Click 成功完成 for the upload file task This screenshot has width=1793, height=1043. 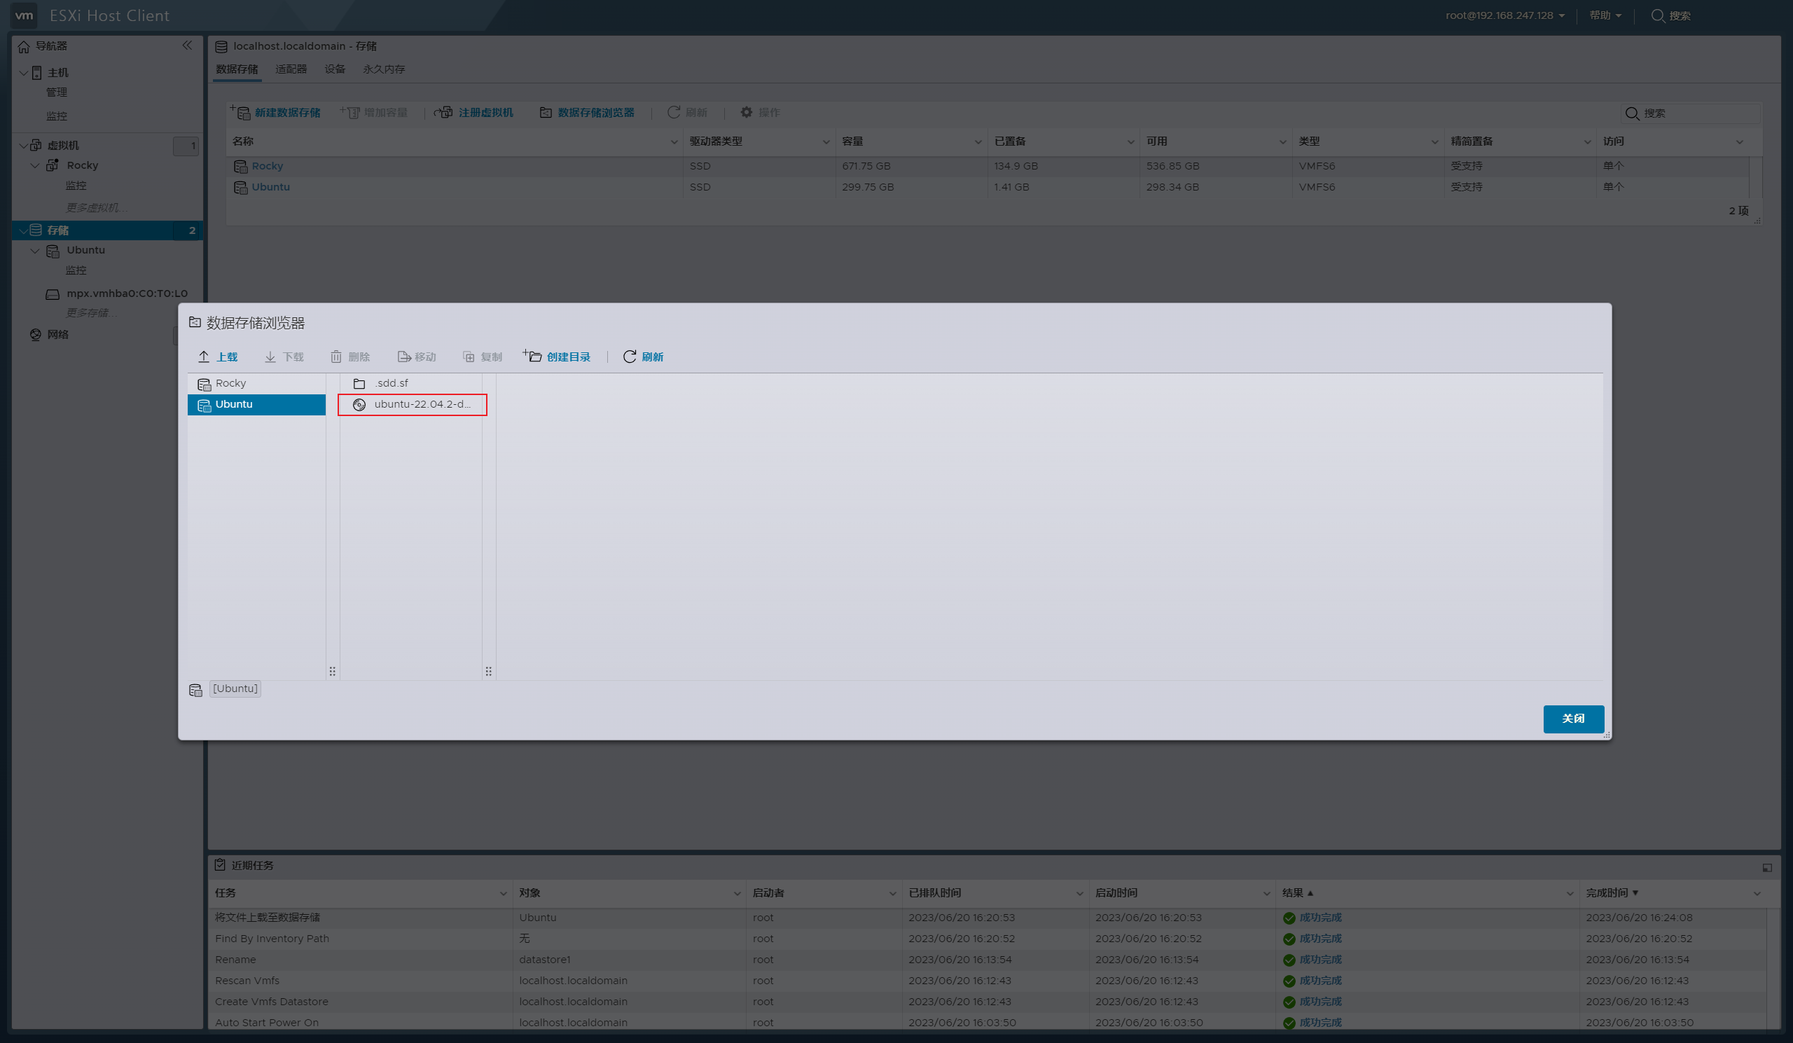[1320, 918]
